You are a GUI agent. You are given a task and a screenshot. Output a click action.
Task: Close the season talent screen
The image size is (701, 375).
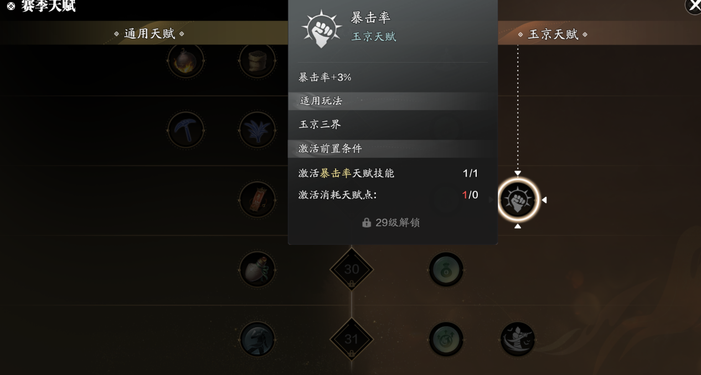[693, 6]
